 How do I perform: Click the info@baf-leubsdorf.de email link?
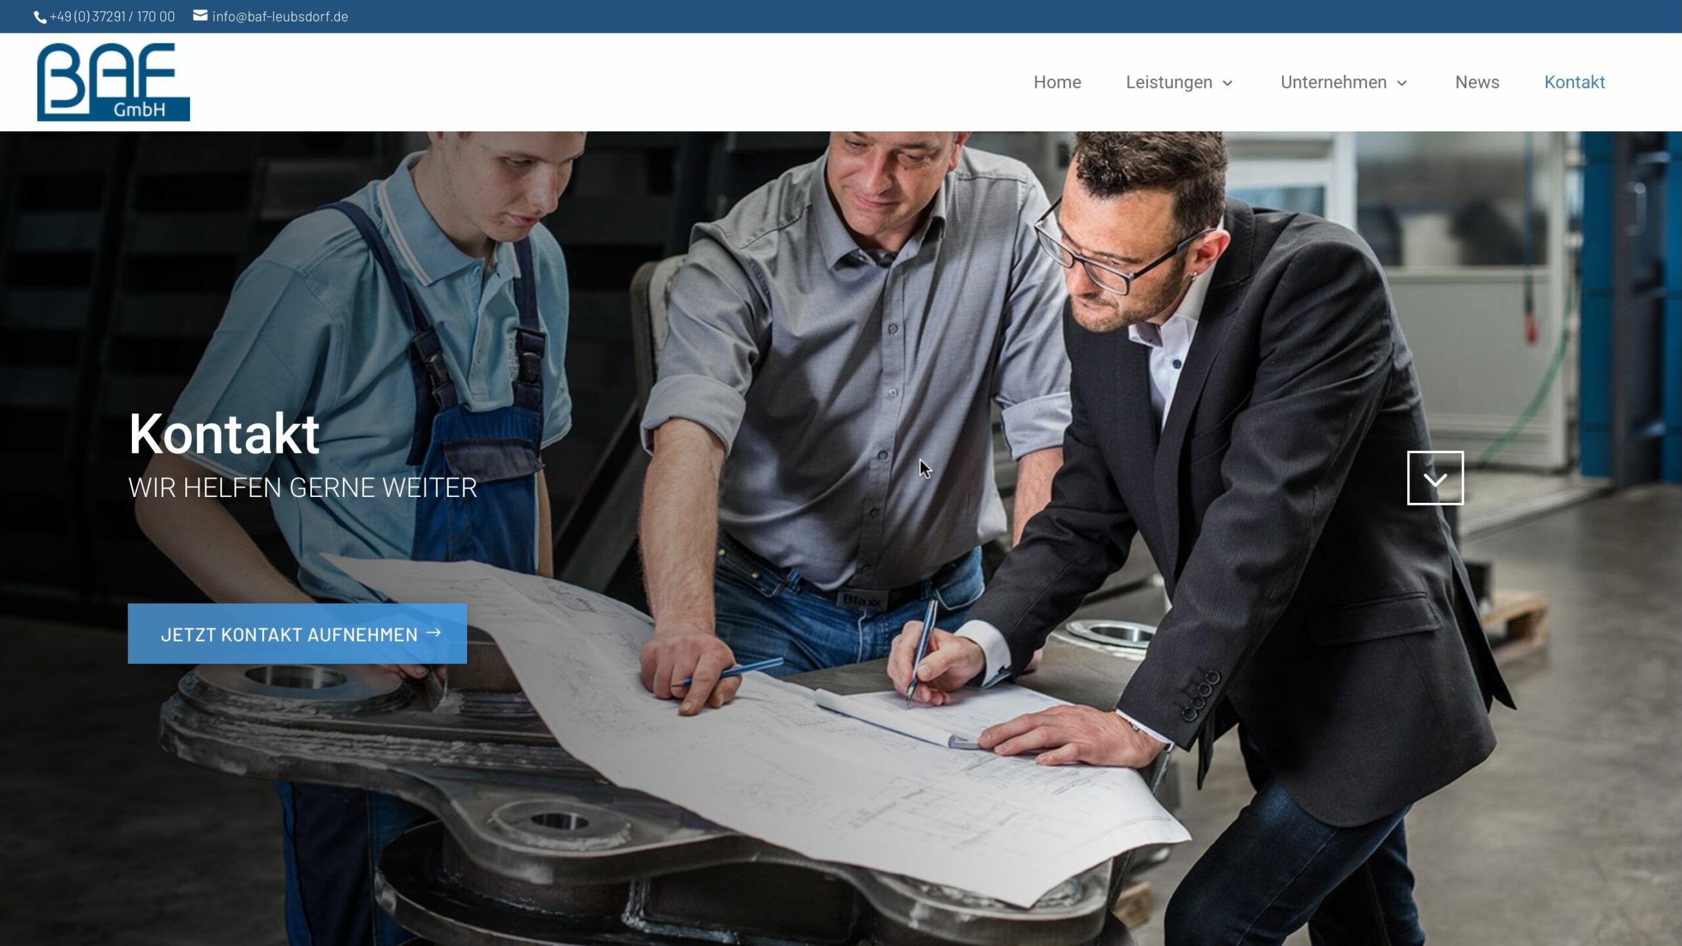pos(280,16)
